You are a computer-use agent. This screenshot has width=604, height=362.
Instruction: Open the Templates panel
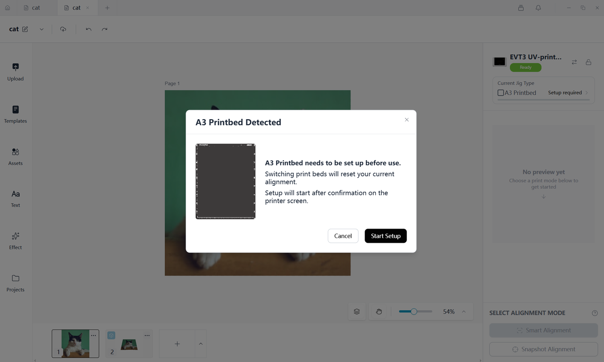click(16, 115)
